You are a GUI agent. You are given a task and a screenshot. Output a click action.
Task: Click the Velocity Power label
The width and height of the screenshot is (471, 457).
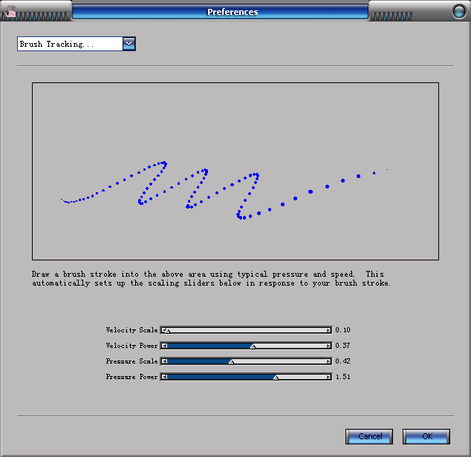[x=131, y=346]
